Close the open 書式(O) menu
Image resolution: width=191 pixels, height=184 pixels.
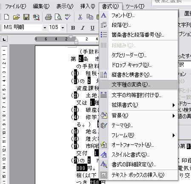110,6
